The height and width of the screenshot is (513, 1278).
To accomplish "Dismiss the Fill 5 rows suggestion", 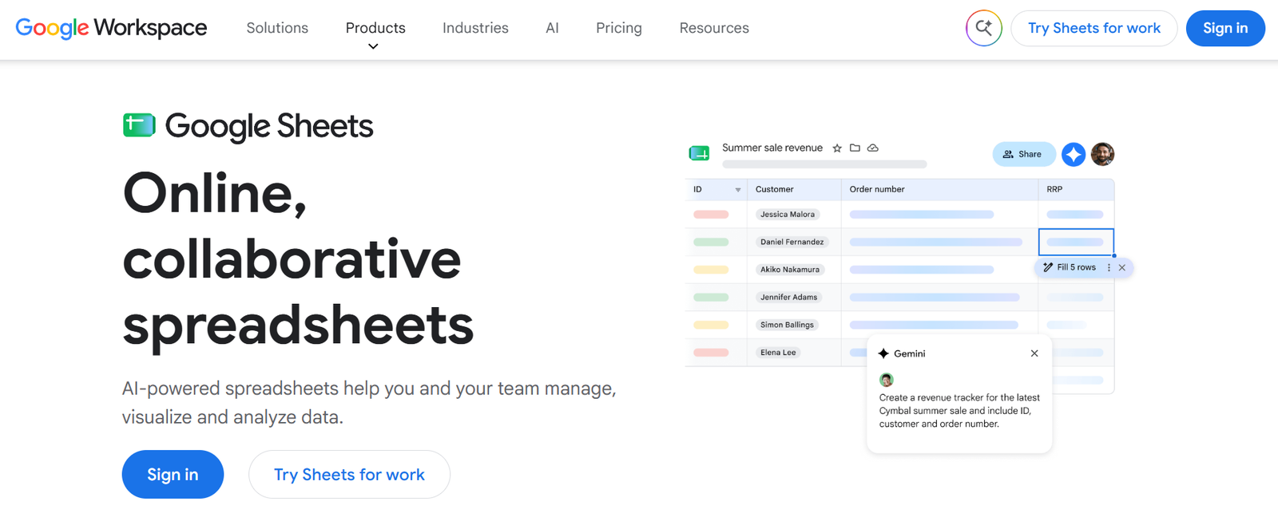I will click(1122, 268).
